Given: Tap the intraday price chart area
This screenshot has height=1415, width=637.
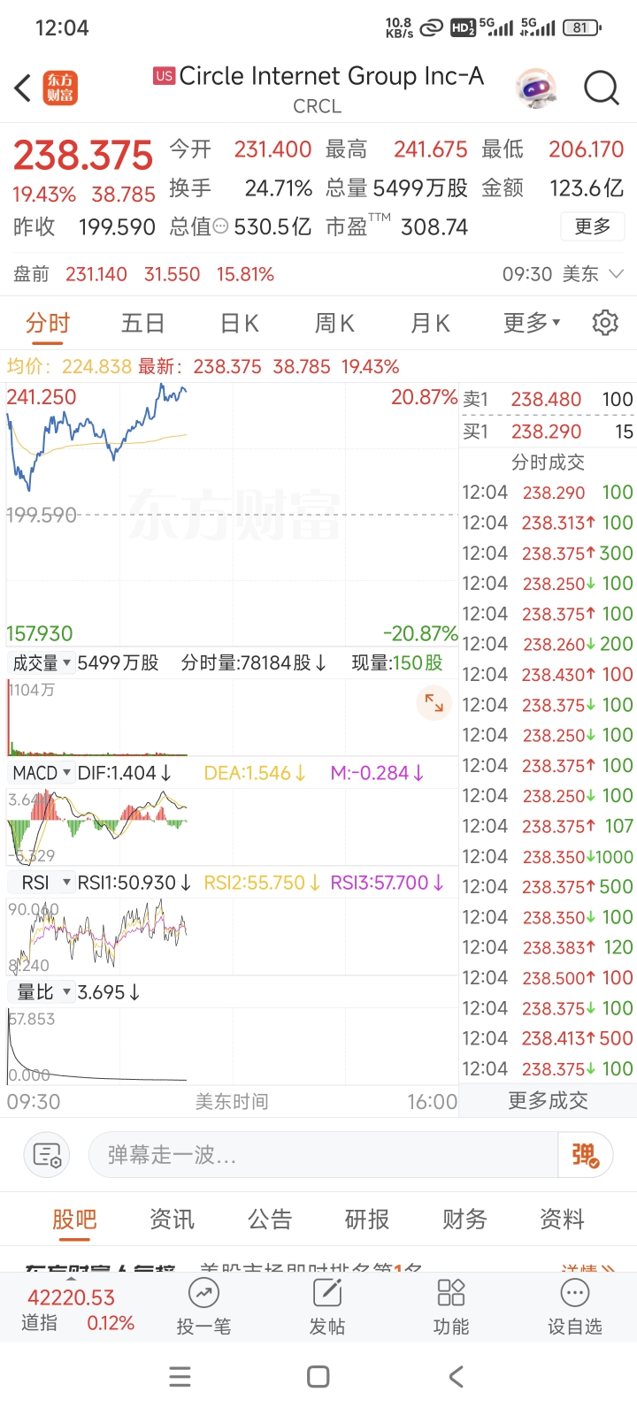Looking at the screenshot, I should [x=232, y=516].
